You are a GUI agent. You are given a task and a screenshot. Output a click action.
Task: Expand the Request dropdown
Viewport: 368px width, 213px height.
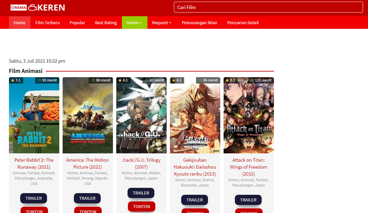pyautogui.click(x=161, y=23)
